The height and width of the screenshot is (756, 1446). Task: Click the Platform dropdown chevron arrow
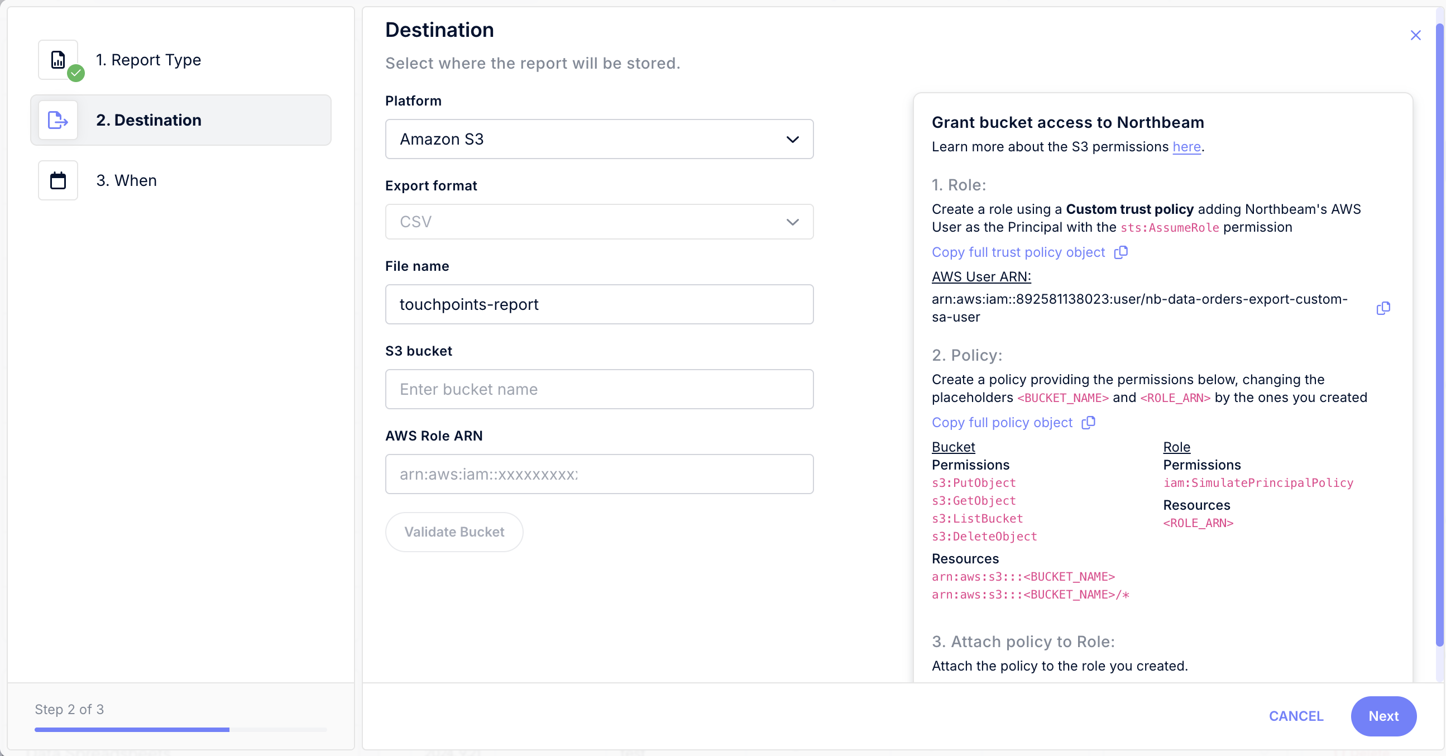pyautogui.click(x=792, y=139)
